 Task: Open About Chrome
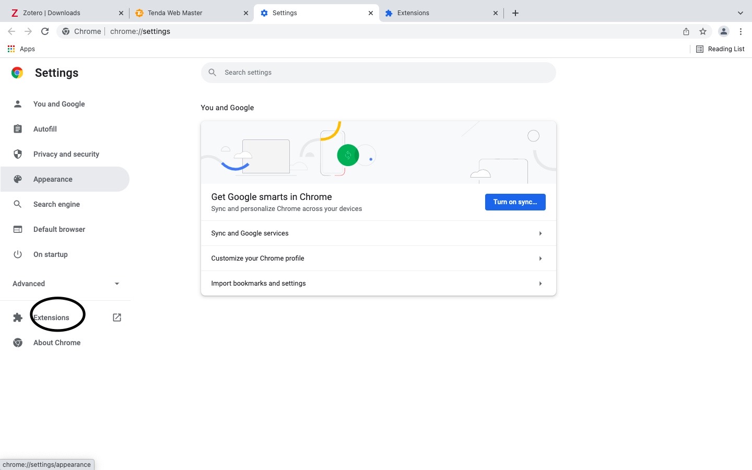click(65, 343)
